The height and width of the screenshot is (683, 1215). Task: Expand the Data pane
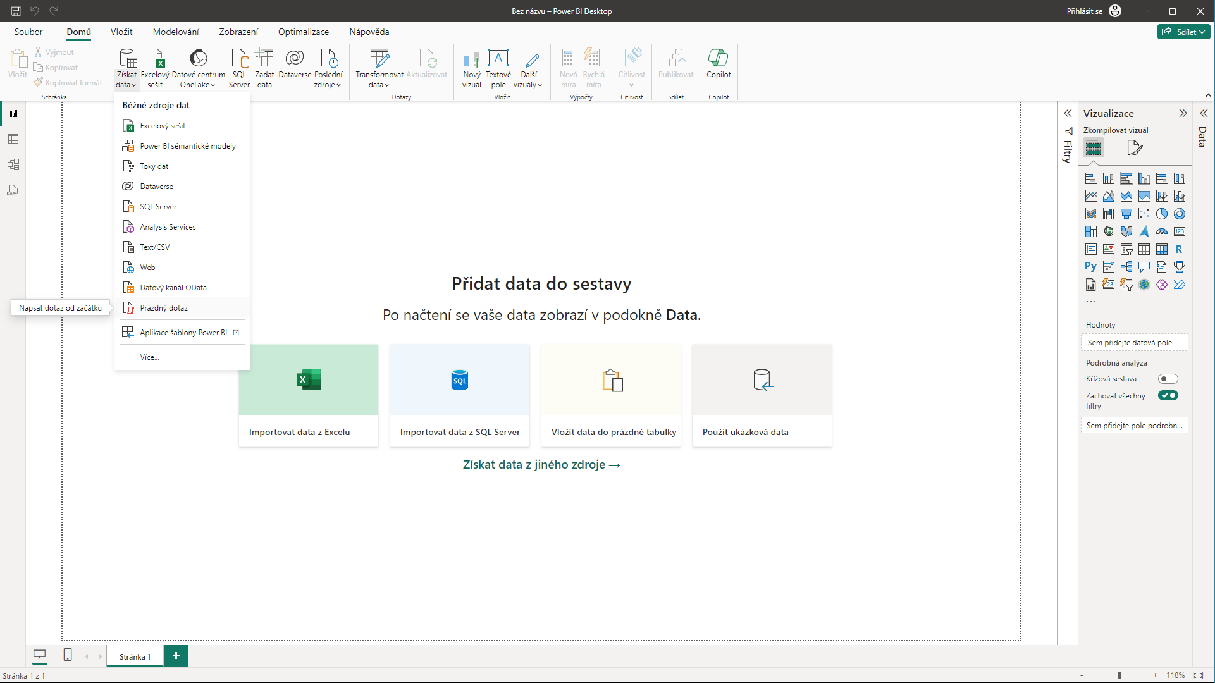click(1204, 113)
